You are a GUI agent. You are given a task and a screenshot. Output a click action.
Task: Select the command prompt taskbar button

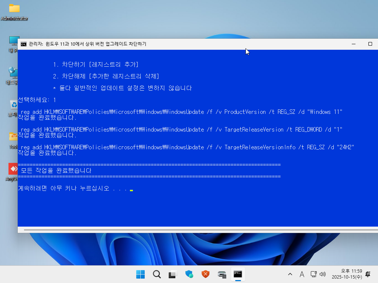238,274
